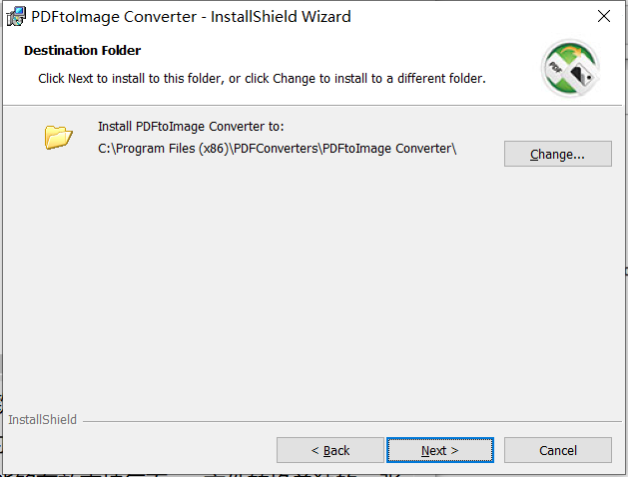
Task: Select the Destination Folder heading
Action: click(83, 51)
